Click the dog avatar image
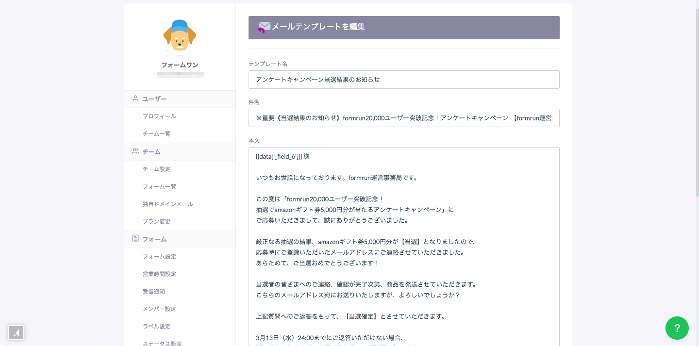 pos(180,36)
